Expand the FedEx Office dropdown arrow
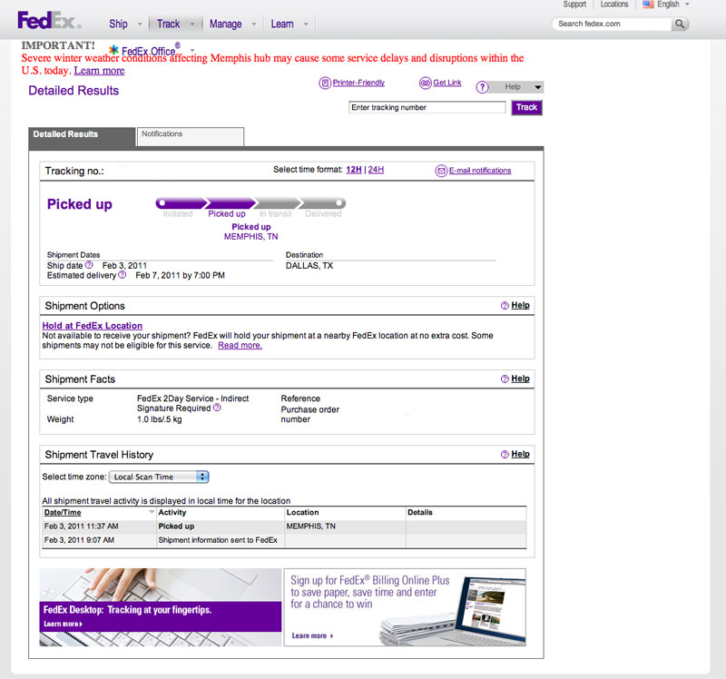Viewport: 726px width, 679px height. pos(192,50)
